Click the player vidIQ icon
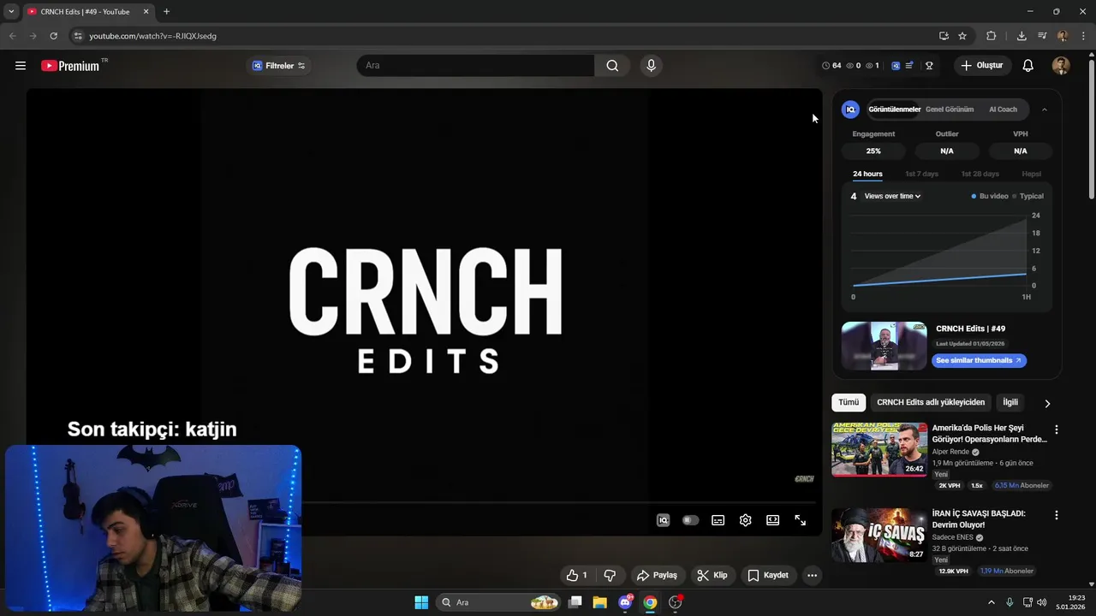This screenshot has width=1096, height=616. (x=663, y=520)
